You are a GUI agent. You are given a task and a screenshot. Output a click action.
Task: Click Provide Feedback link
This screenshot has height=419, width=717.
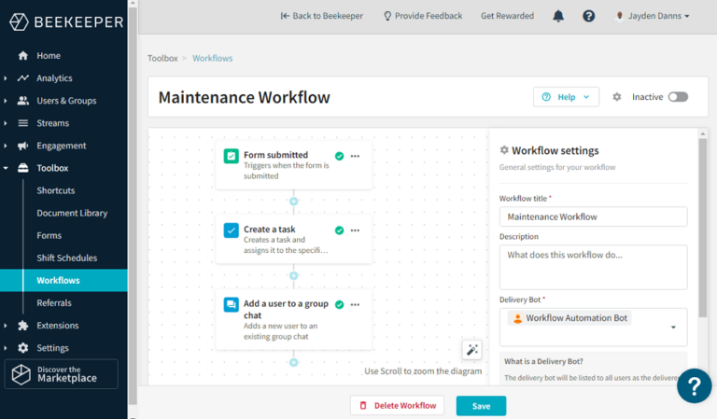click(x=423, y=16)
